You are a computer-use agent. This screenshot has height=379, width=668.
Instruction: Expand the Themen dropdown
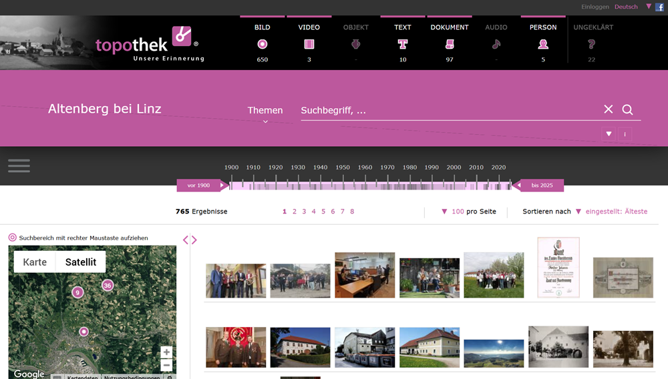pyautogui.click(x=265, y=111)
